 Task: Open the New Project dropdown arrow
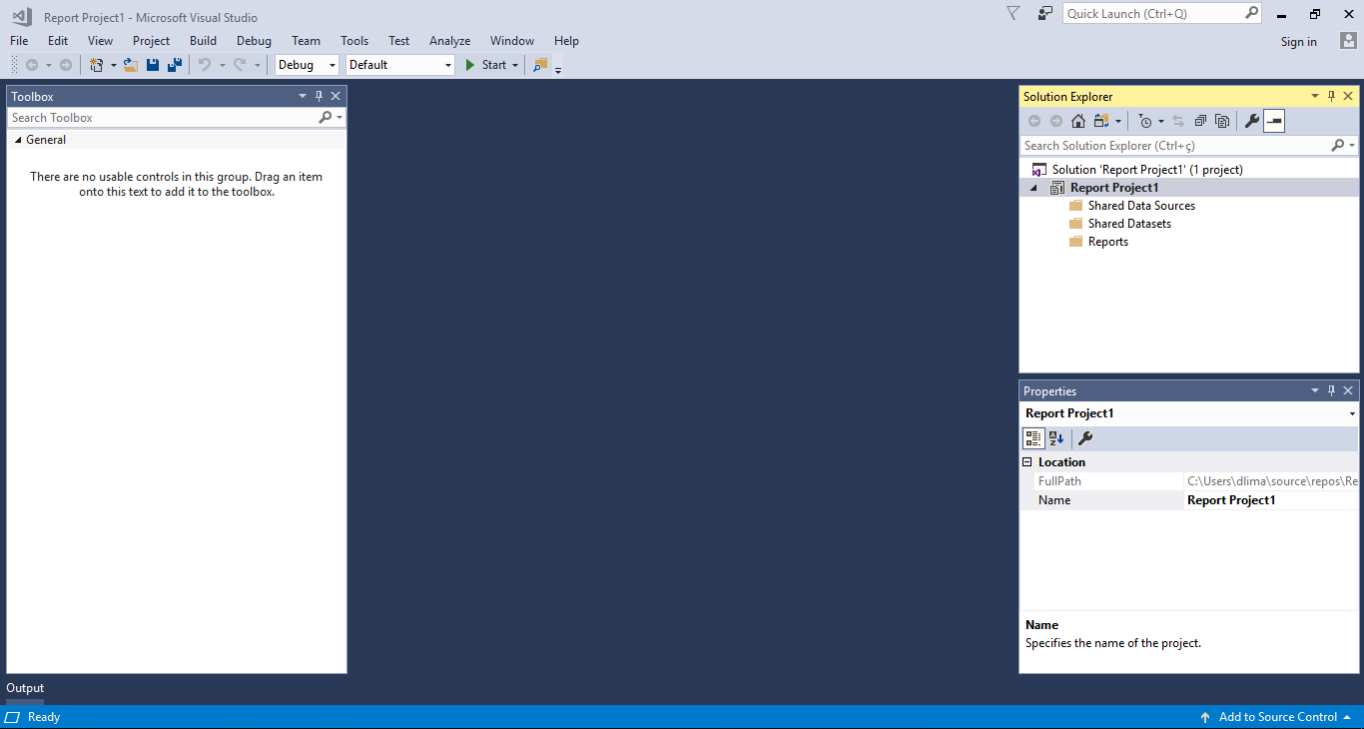point(113,65)
